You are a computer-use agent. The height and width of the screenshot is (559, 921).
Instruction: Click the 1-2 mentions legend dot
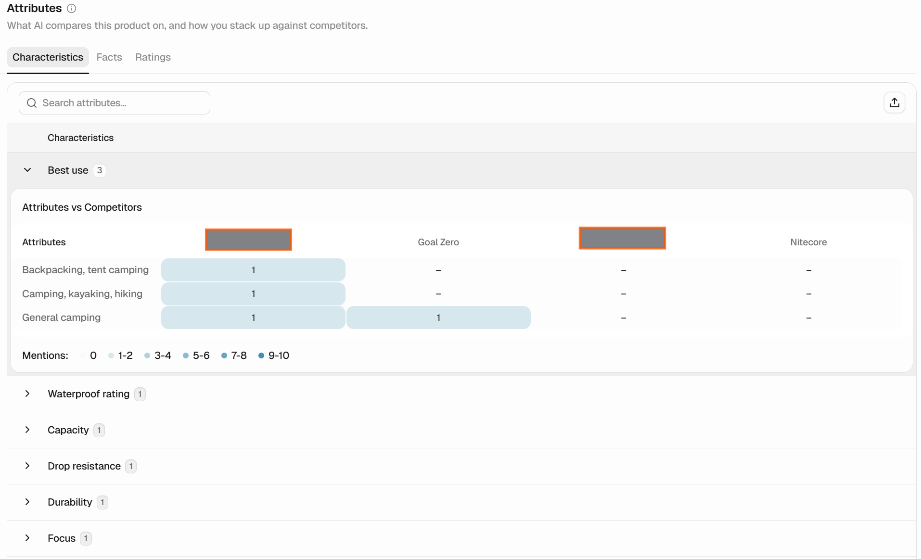(111, 356)
